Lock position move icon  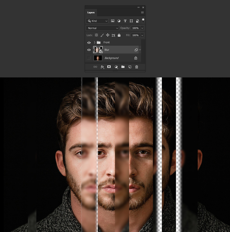click(108, 35)
